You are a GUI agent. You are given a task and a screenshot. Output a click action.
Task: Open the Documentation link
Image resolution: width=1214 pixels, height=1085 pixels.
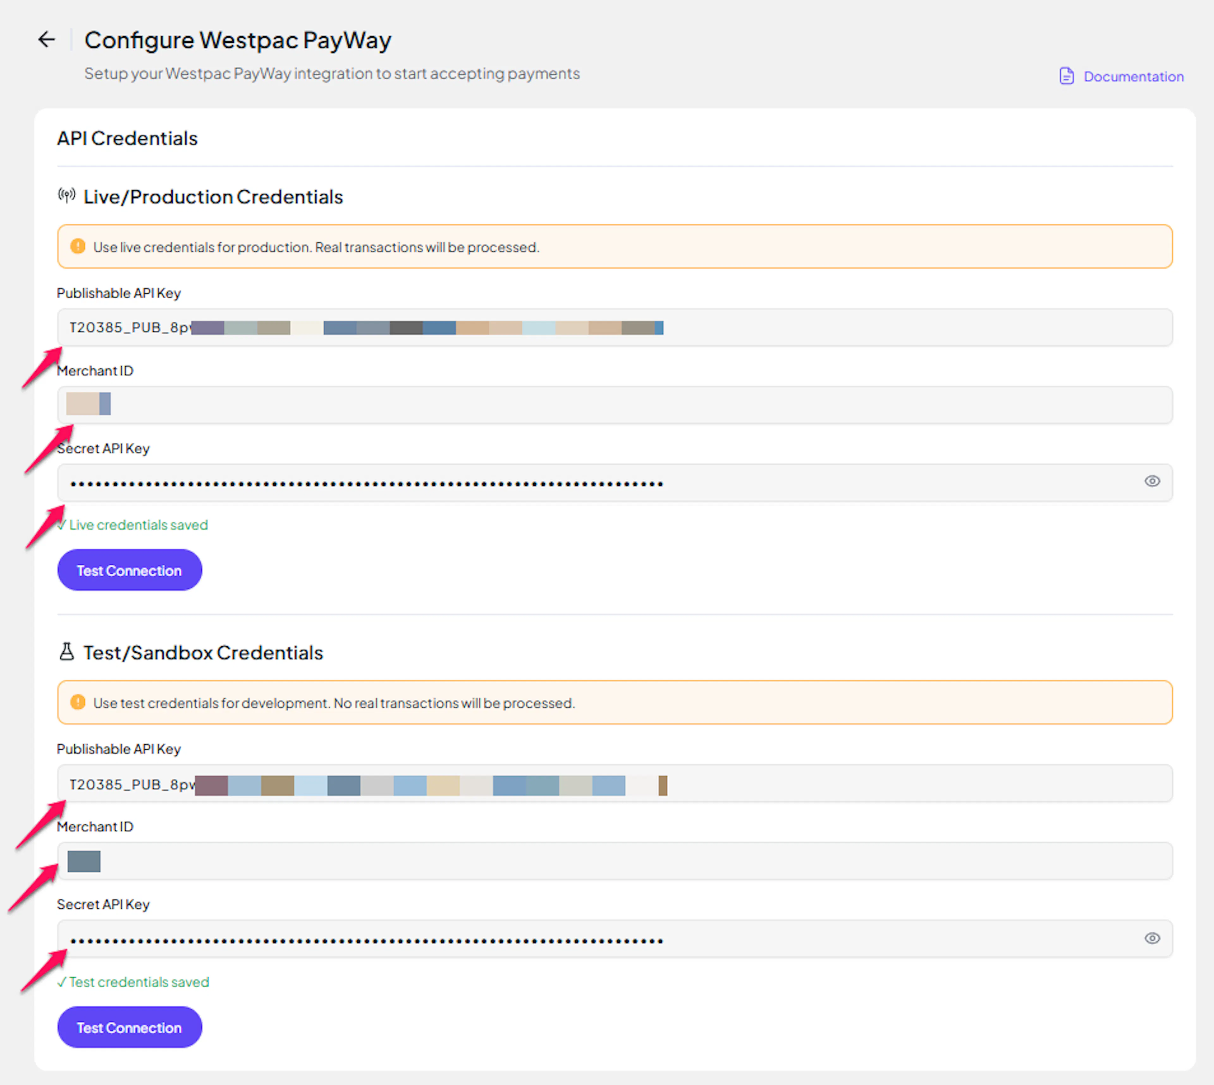click(x=1122, y=76)
